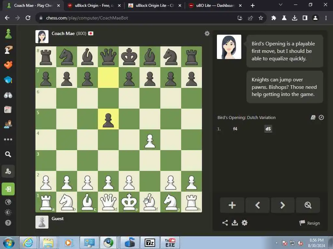Select move d5 in move list
Viewport: 333px width, 249px height.
tap(268, 129)
